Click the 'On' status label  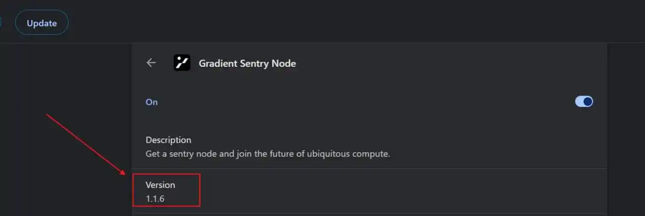tap(152, 102)
